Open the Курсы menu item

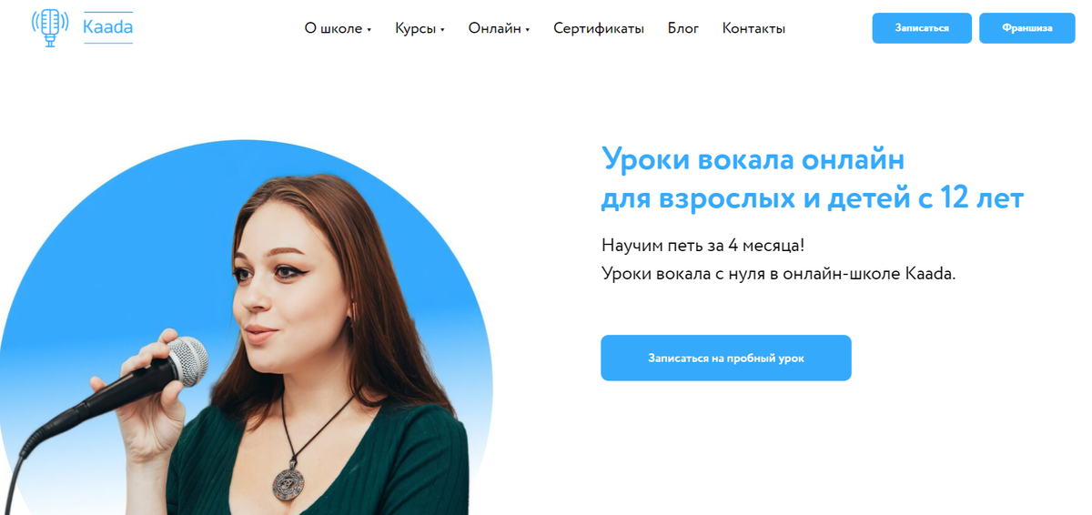coord(415,28)
